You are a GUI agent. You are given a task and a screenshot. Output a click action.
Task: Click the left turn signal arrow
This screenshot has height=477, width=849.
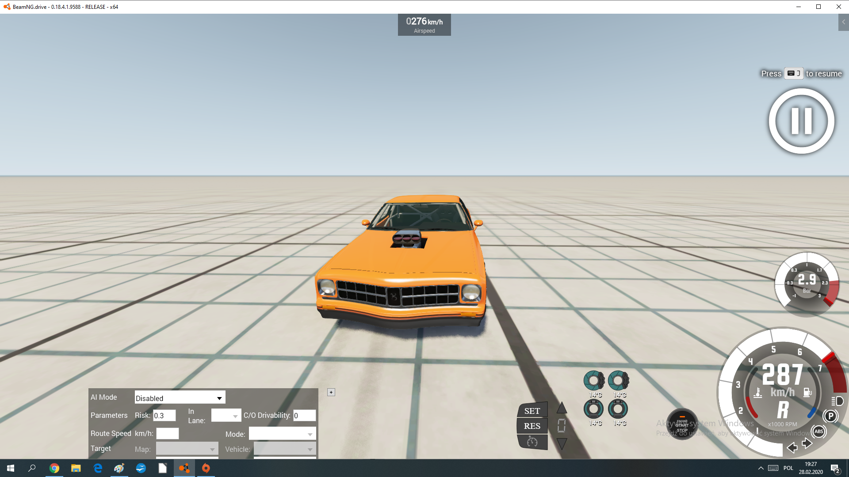[792, 448]
